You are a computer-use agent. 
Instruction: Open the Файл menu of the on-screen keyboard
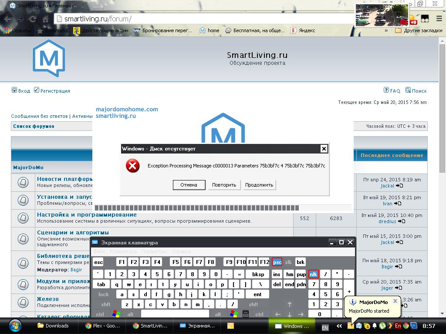pos(99,251)
